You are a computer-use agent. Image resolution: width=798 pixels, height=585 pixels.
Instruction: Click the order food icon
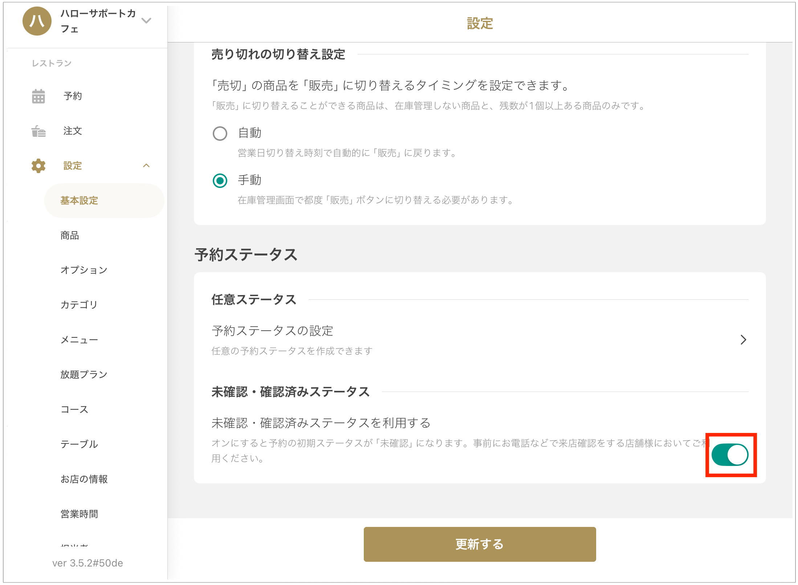pos(38,131)
